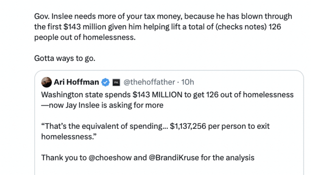Click Ari Hoffman's profile avatar

pyautogui.click(x=46, y=82)
